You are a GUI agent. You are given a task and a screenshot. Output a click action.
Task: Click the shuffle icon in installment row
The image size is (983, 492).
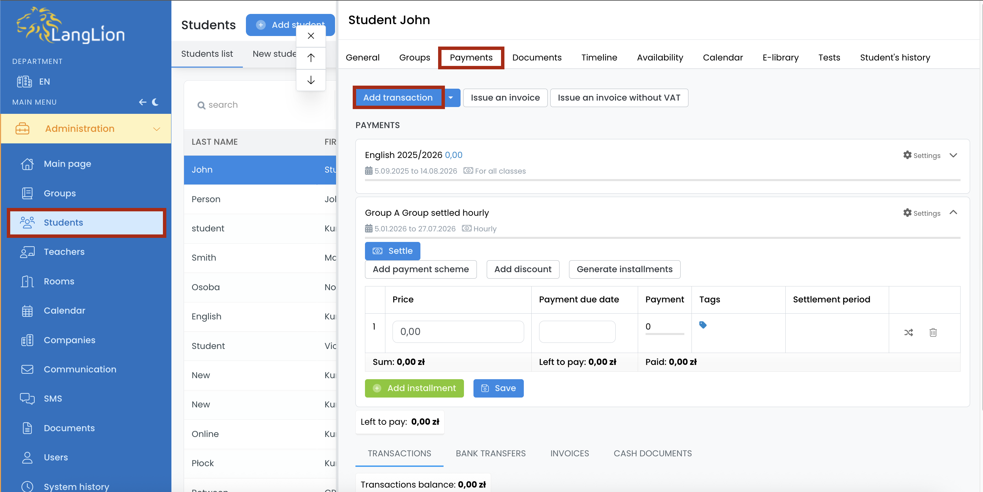908,332
